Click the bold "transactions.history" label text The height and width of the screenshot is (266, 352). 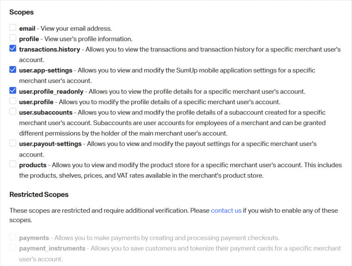pyautogui.click(x=50, y=49)
